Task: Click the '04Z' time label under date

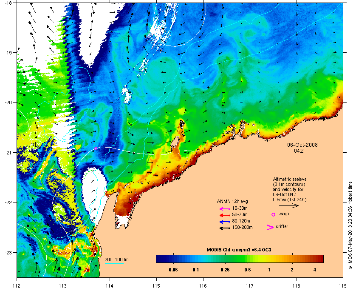Action: [x=299, y=151]
